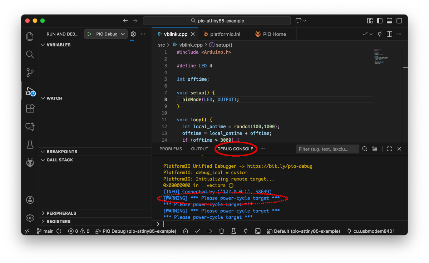Open the Copilot chat icon in title bar
429x263 pixels.
tap(299, 21)
